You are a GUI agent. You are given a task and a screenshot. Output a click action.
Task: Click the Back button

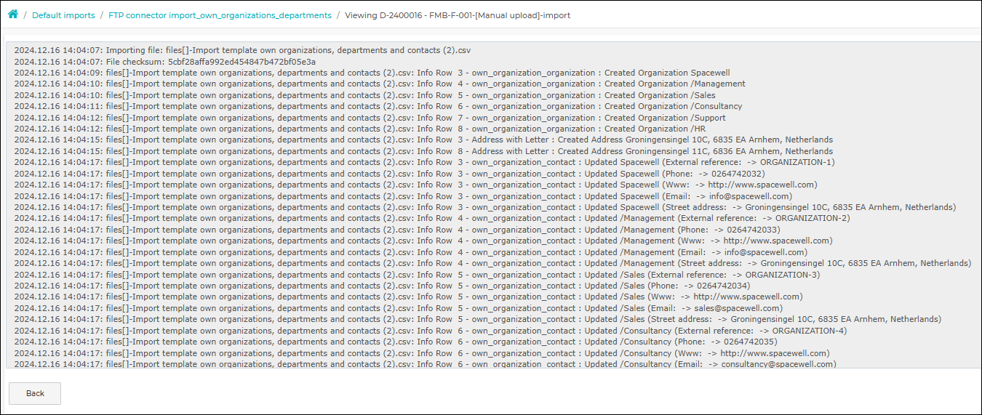[35, 393]
